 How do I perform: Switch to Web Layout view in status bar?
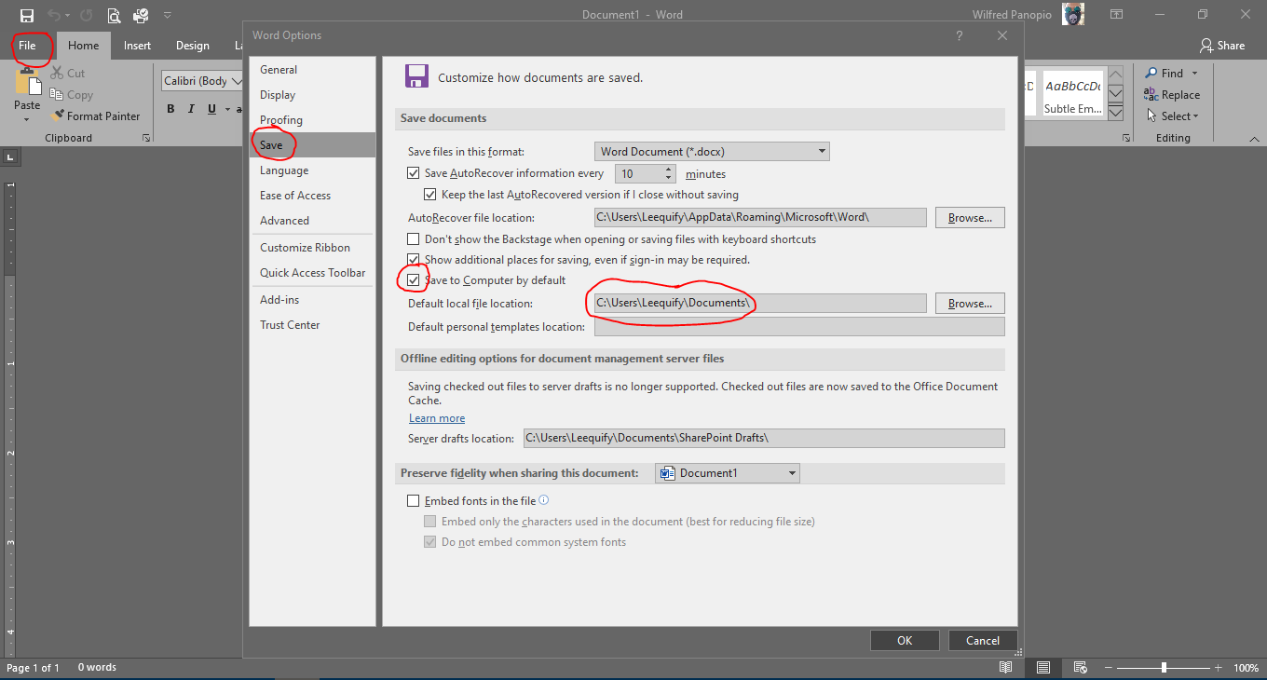point(1081,667)
